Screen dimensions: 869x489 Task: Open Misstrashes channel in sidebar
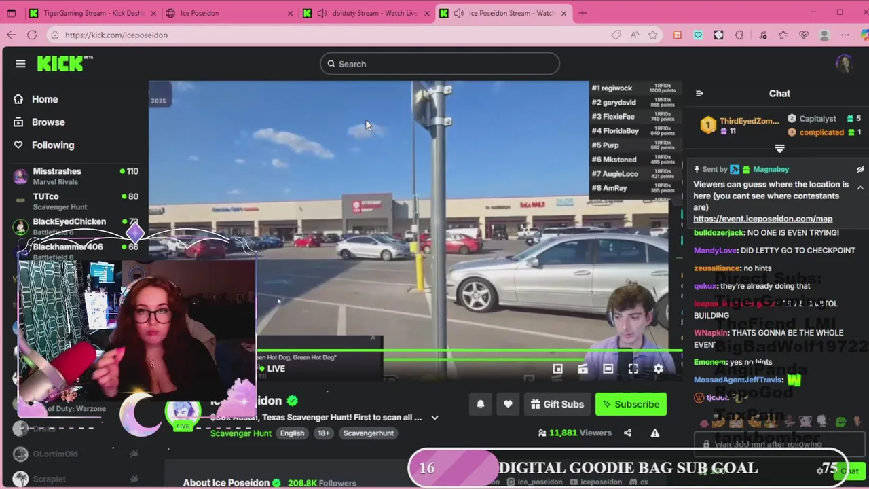pyautogui.click(x=75, y=176)
